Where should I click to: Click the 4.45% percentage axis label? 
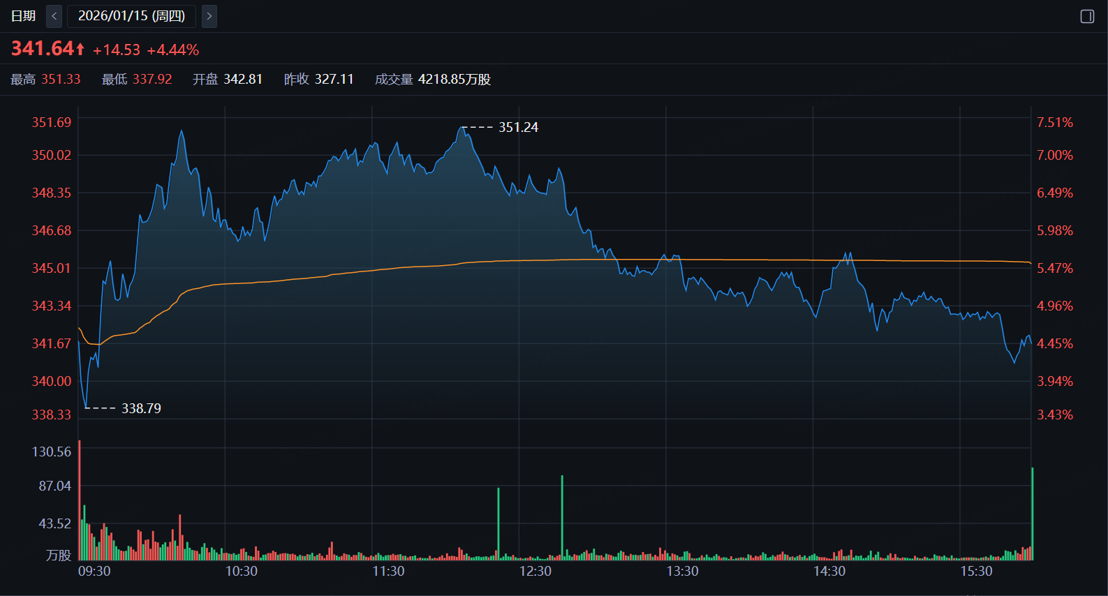pos(1055,343)
